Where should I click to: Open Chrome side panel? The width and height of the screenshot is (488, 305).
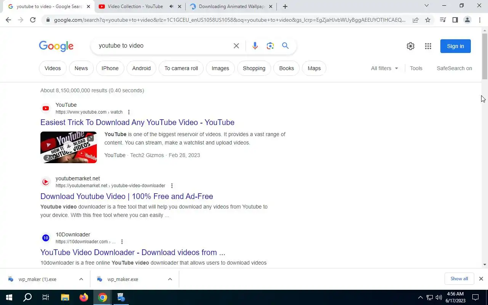[x=455, y=20]
